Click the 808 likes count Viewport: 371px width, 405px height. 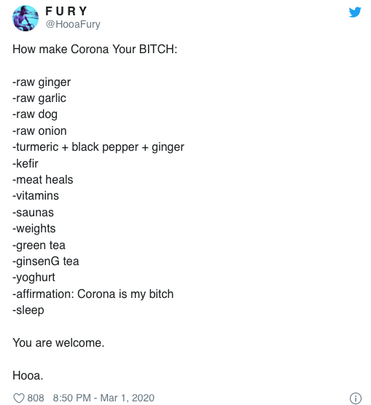click(36, 398)
